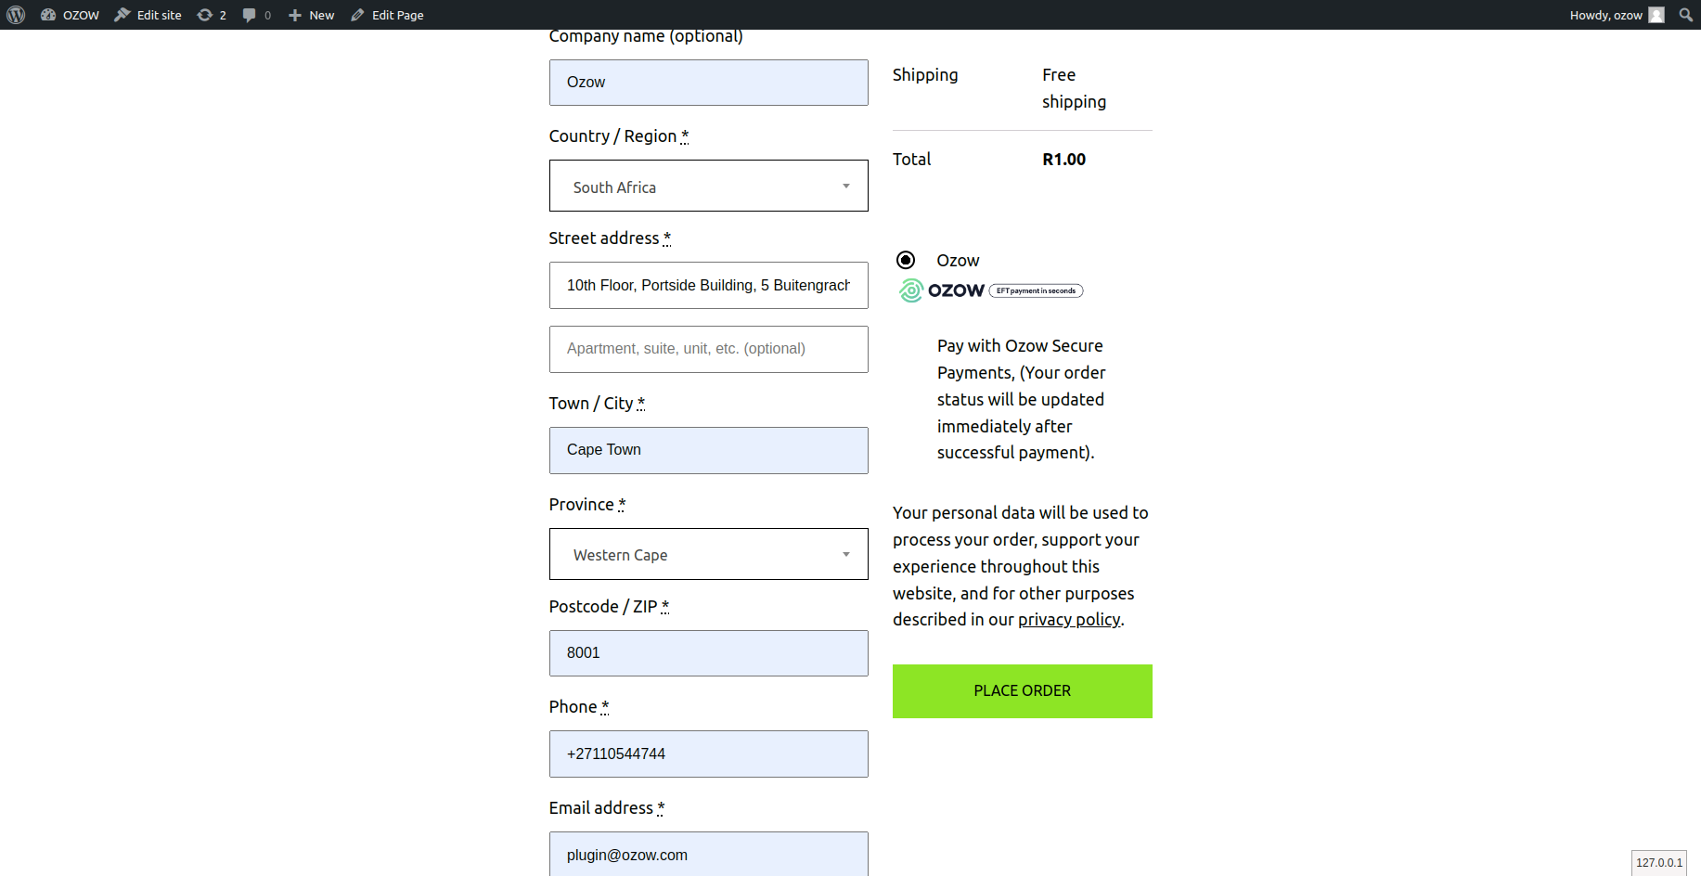Open the Howdy, ozow account menu
This screenshot has height=876, width=1701.
coord(1605,15)
